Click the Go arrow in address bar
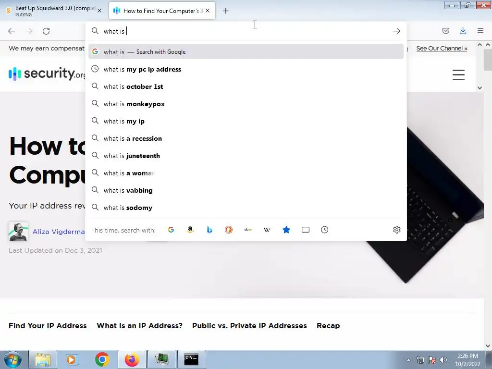The image size is (492, 369). 396,31
